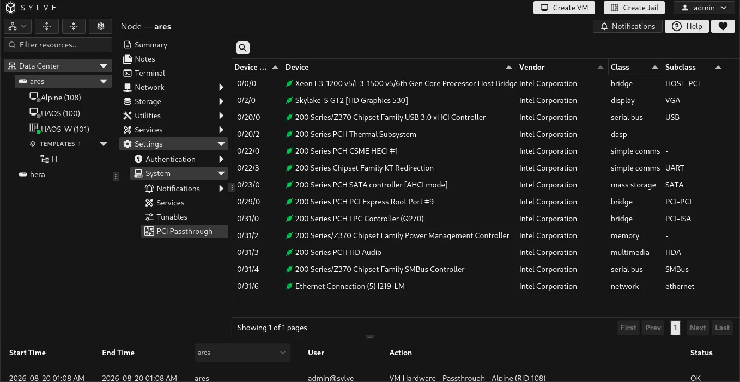Sort by the Device ID column header
The height and width of the screenshot is (382, 740).
[257, 67]
